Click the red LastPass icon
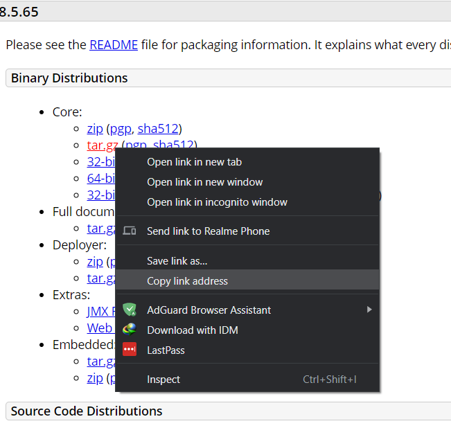Image resolution: width=451 pixels, height=437 pixels. [130, 350]
